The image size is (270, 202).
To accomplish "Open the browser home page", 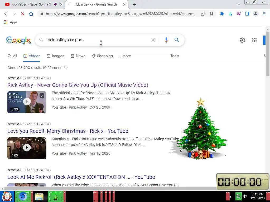I will [31, 14].
